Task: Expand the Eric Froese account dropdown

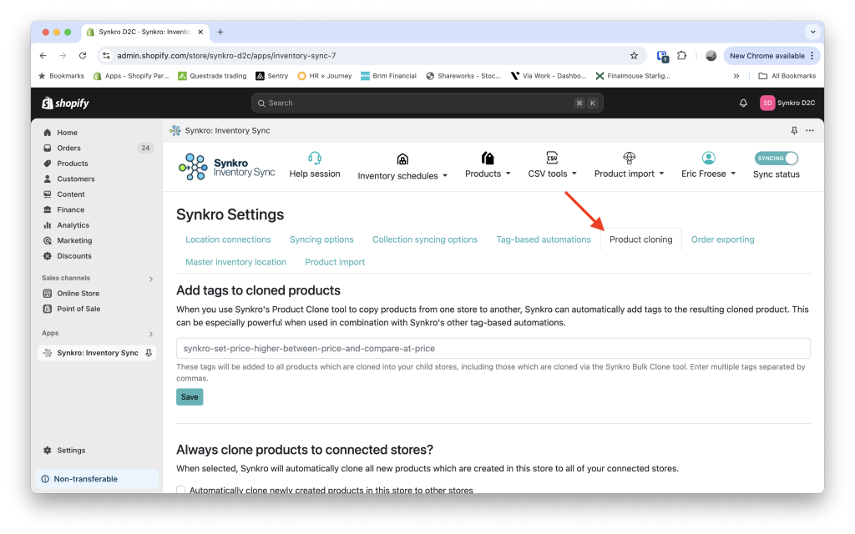Action: [707, 174]
